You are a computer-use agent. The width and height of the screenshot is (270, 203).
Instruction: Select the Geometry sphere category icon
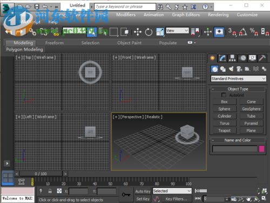tap(215, 69)
